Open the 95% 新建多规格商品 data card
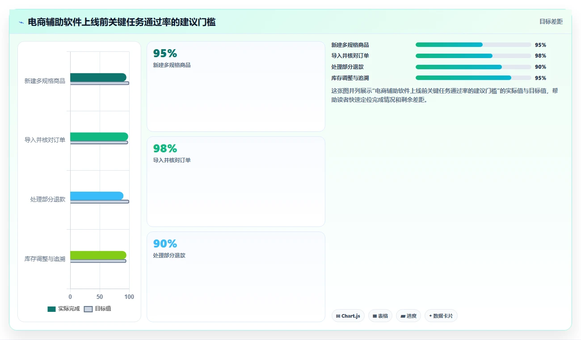581x340 pixels. coord(236,87)
